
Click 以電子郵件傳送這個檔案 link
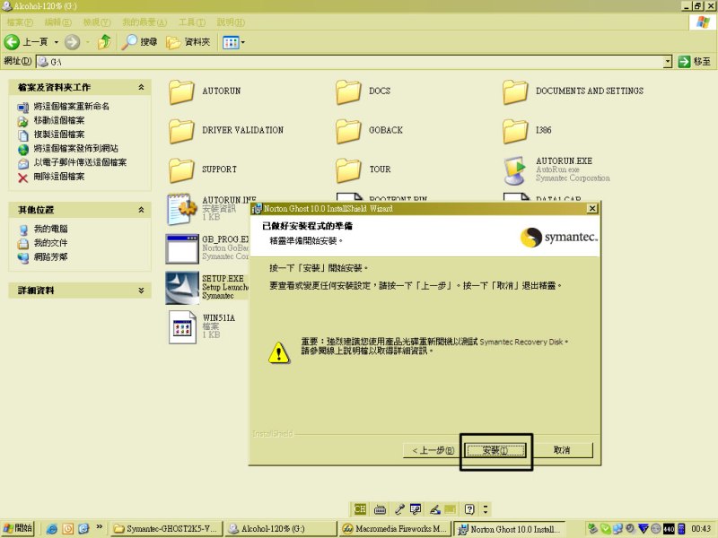80,162
